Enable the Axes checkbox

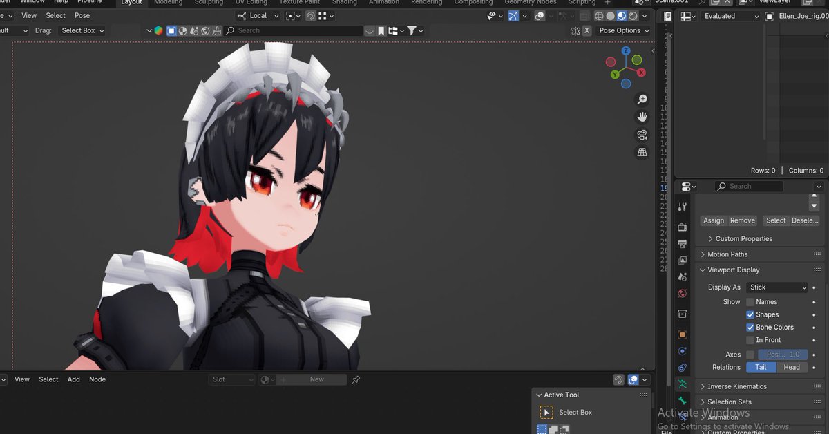pos(750,355)
